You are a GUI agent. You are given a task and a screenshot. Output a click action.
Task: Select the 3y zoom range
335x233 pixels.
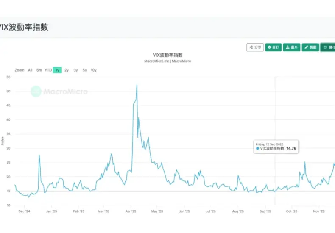(75, 70)
